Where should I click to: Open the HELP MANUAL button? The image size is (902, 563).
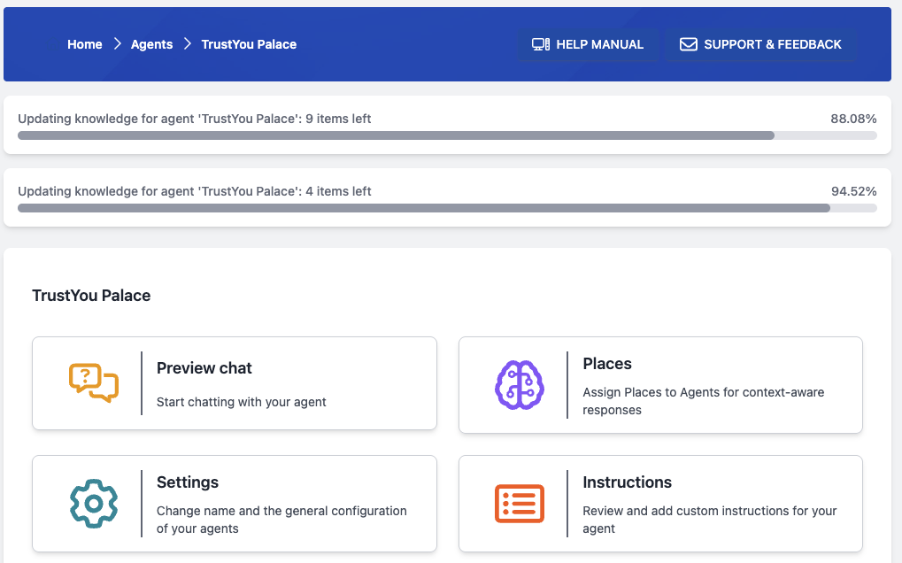pyautogui.click(x=588, y=44)
